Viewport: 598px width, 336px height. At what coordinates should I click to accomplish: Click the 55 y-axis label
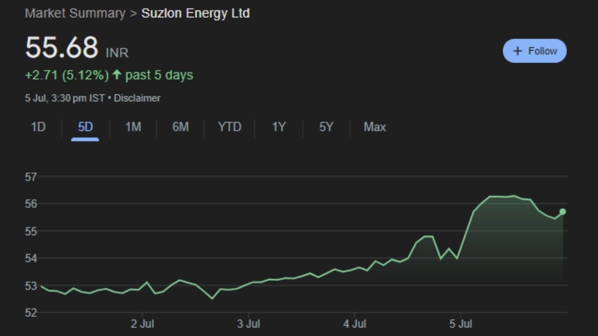tap(31, 231)
